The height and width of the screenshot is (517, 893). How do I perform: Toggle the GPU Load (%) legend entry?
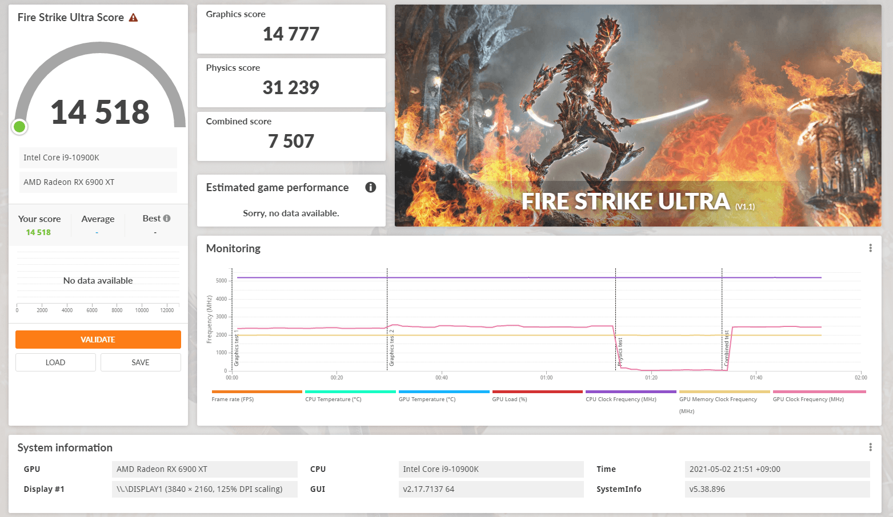pos(537,396)
